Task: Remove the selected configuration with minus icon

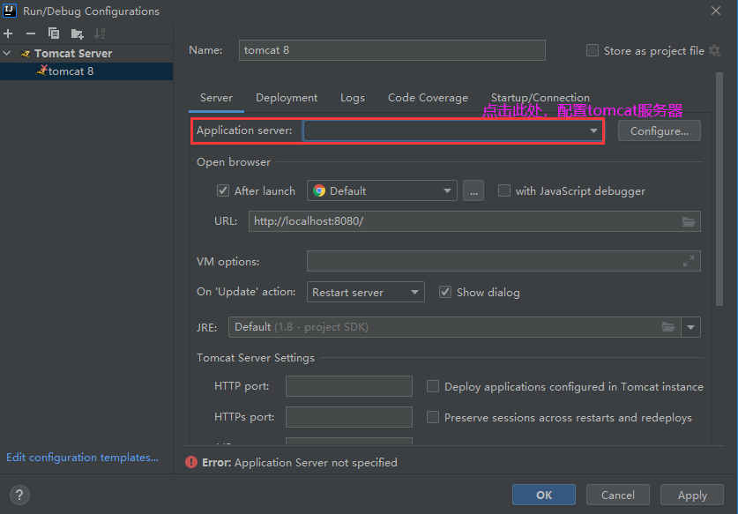Action: coord(31,34)
